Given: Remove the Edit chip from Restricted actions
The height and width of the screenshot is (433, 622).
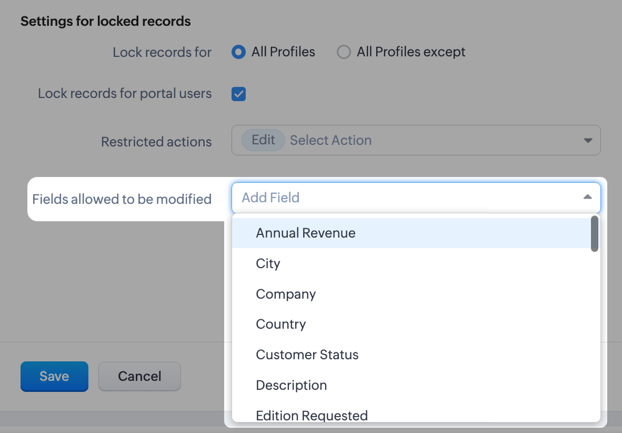Looking at the screenshot, I should tap(263, 140).
